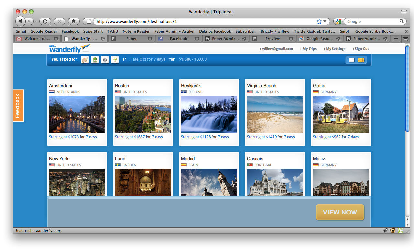Click the $1,500 - $3,000 budget link
Image resolution: width=414 pixels, height=251 pixels.
[193, 59]
